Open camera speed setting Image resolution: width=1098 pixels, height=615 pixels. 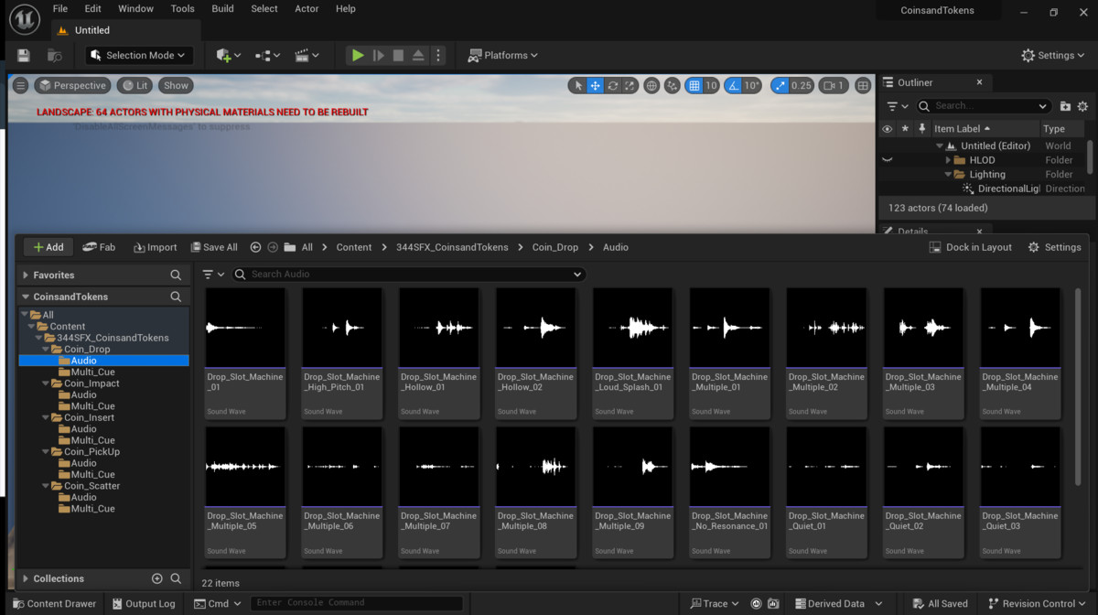coord(834,85)
